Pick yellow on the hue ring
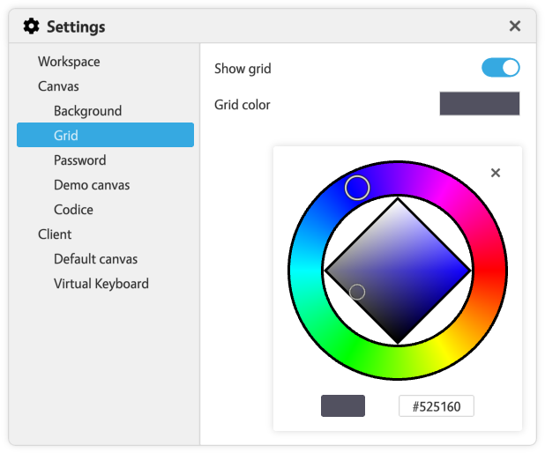Viewport: 545px width, 453px height. coord(444,351)
